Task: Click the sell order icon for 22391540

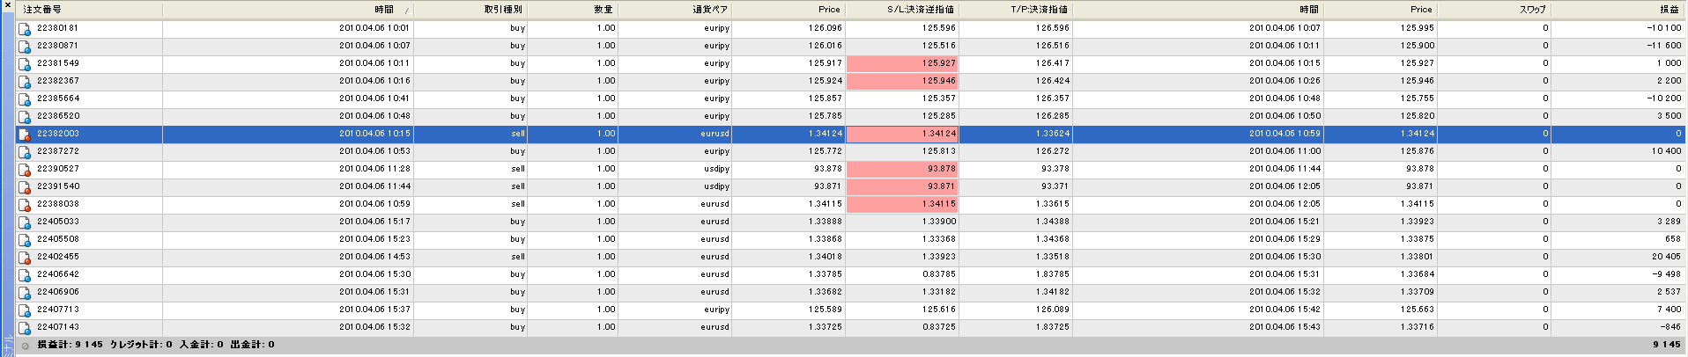Action: coord(25,186)
